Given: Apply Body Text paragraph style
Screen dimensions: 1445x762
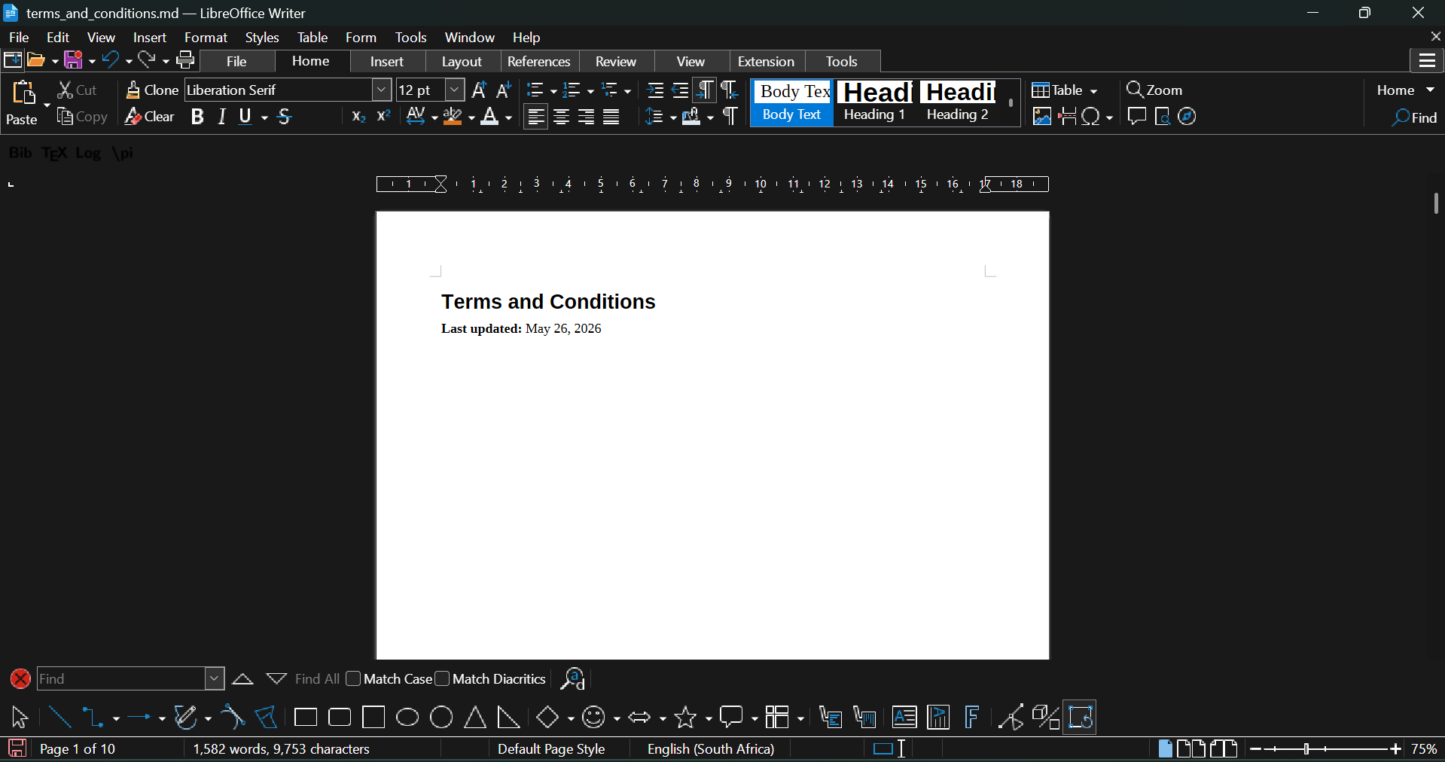Looking at the screenshot, I should (x=792, y=102).
